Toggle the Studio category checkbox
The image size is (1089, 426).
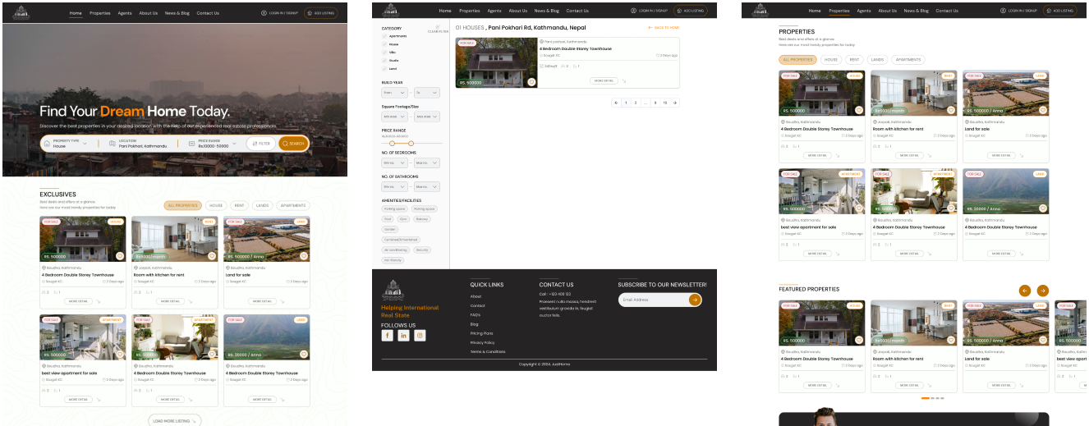(384, 61)
